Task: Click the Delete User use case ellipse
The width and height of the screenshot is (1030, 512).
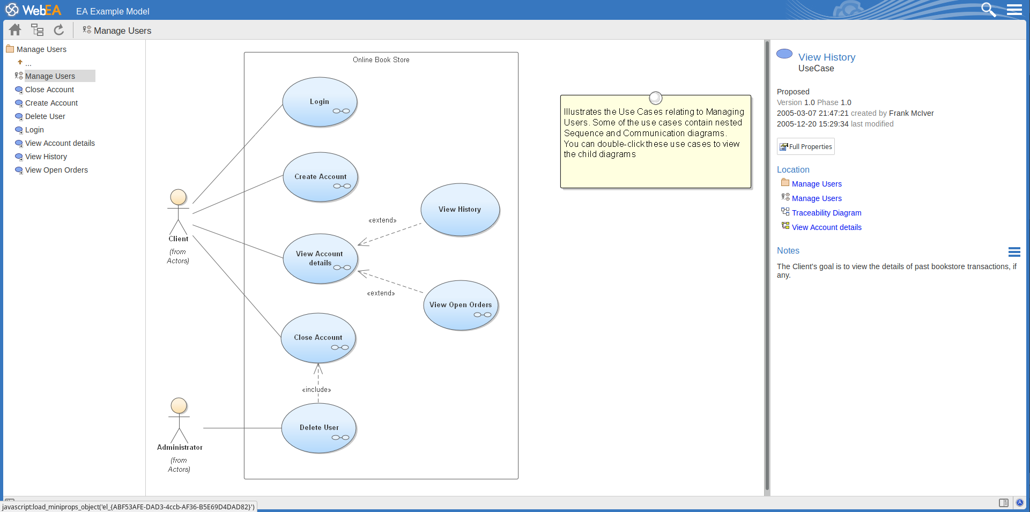Action: 318,428
